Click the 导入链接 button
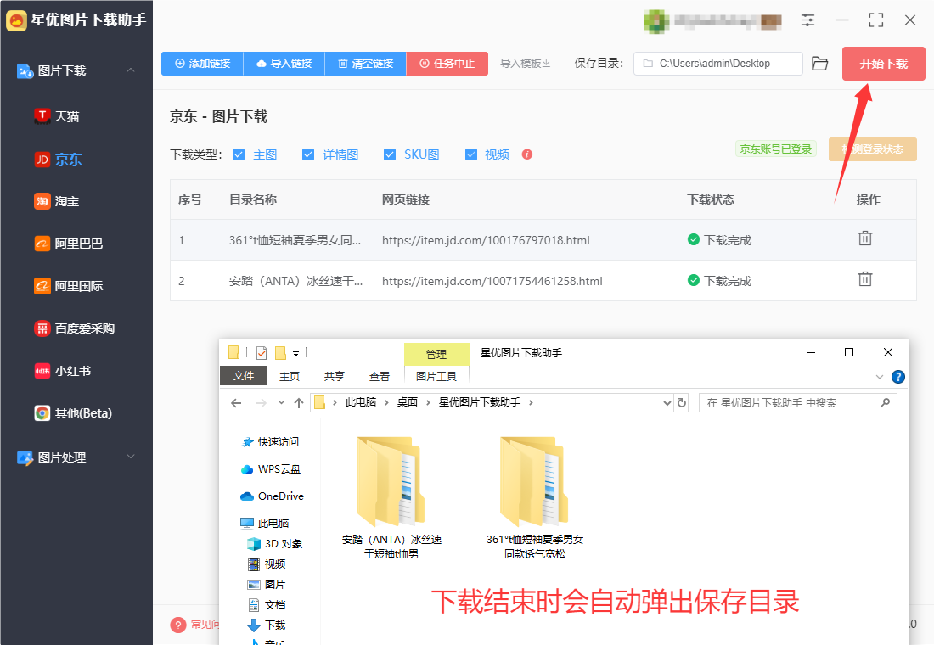This screenshot has width=934, height=645. coord(284,63)
